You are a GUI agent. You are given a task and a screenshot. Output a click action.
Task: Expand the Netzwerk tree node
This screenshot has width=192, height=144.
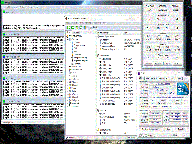[67, 85]
